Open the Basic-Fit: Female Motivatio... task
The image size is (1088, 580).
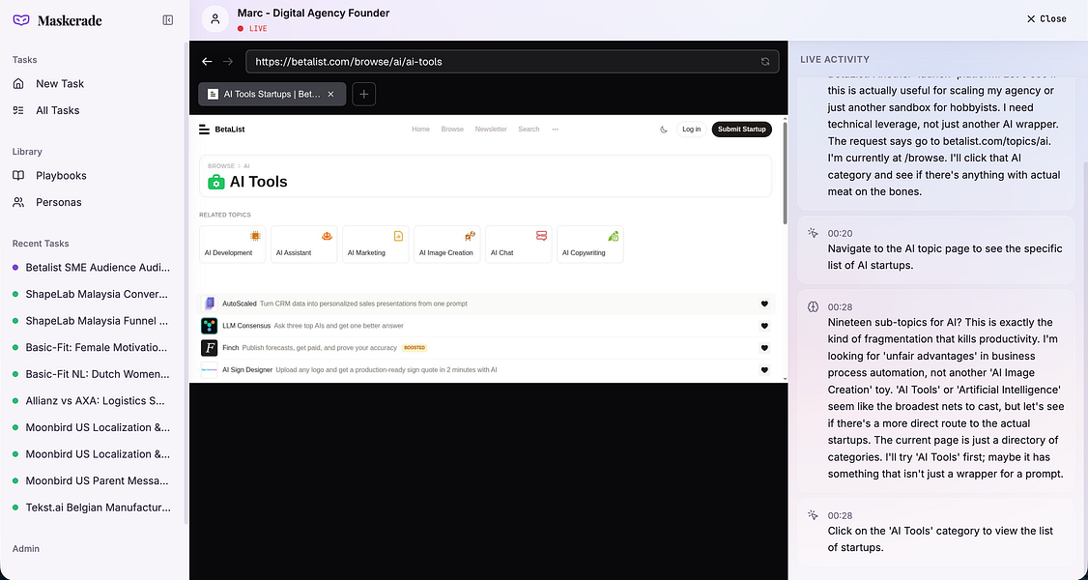(98, 348)
